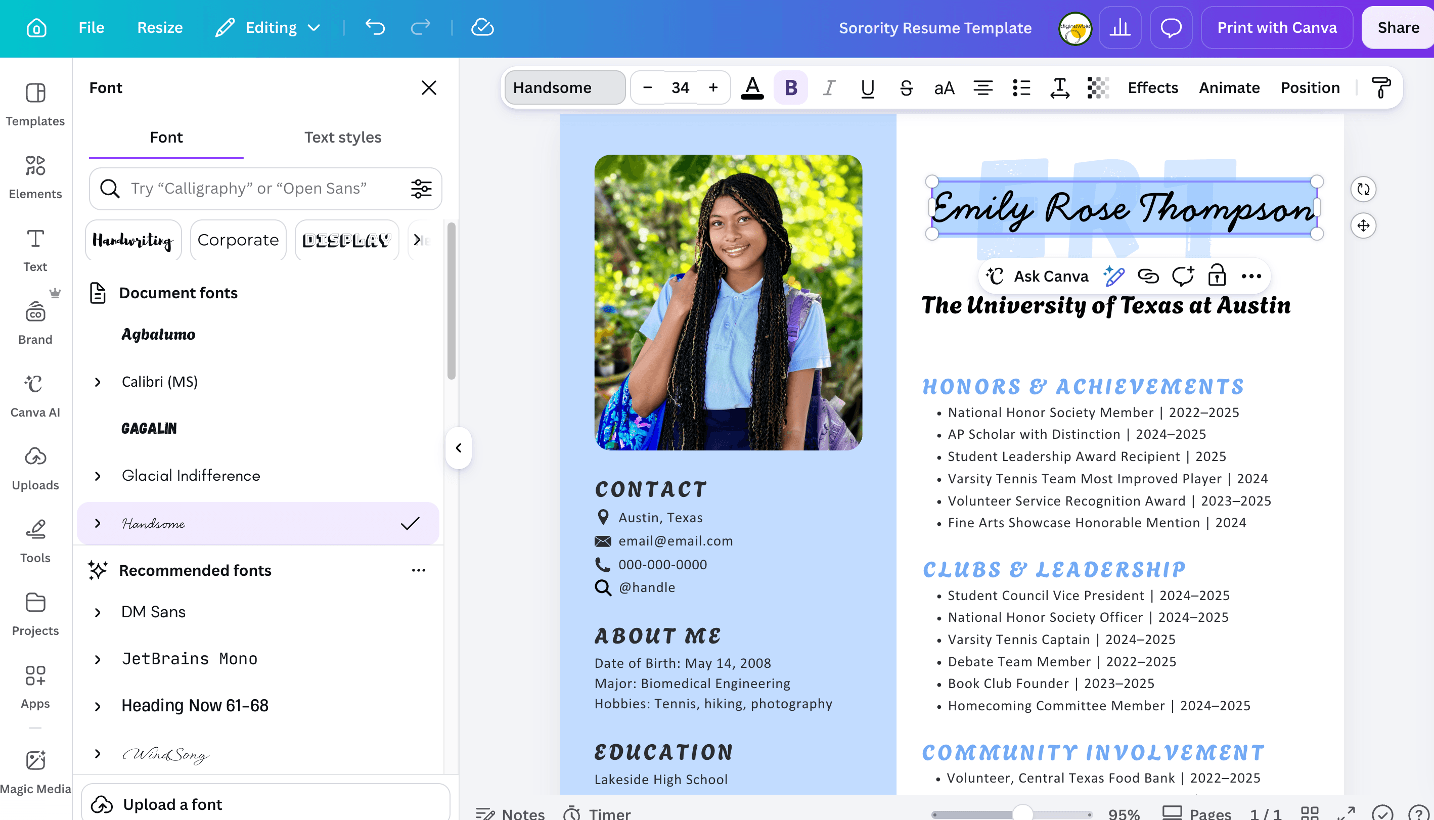Go to Canva home icon
The height and width of the screenshot is (820, 1434).
click(x=36, y=28)
